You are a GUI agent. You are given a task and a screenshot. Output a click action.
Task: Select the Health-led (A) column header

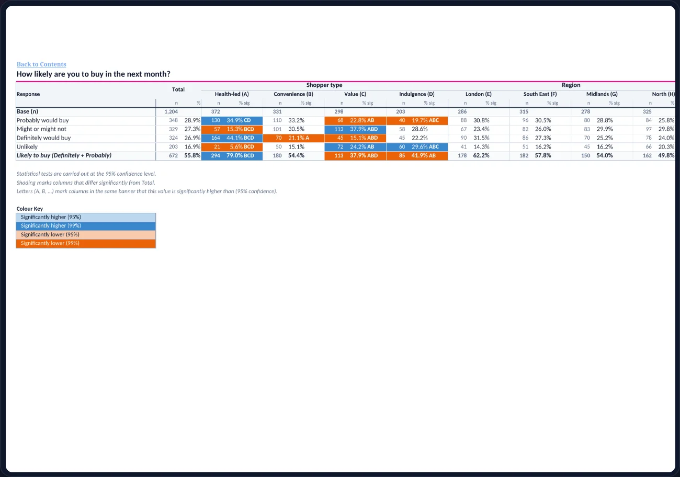coord(232,94)
